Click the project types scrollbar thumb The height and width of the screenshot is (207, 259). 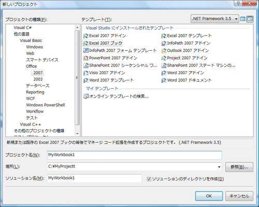coord(77,77)
